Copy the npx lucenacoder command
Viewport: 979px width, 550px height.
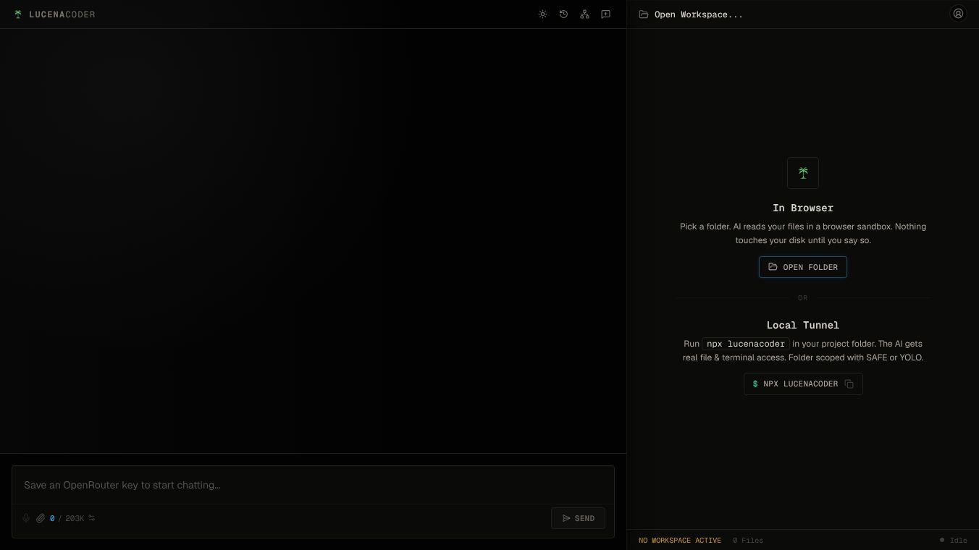(x=849, y=384)
